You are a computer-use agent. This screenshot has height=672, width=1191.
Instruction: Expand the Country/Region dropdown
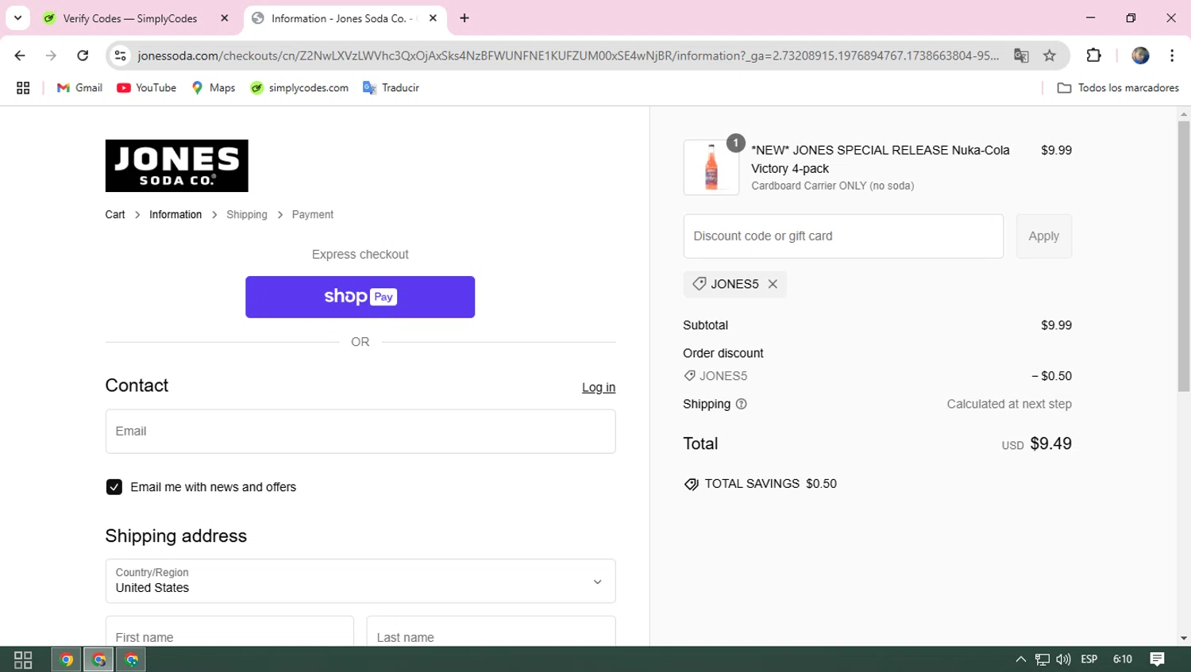(360, 582)
